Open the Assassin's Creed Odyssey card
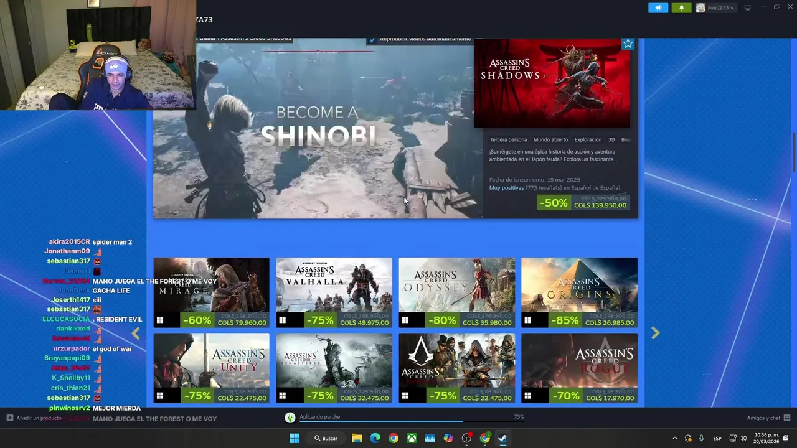Image resolution: width=797 pixels, height=448 pixels. (x=456, y=292)
